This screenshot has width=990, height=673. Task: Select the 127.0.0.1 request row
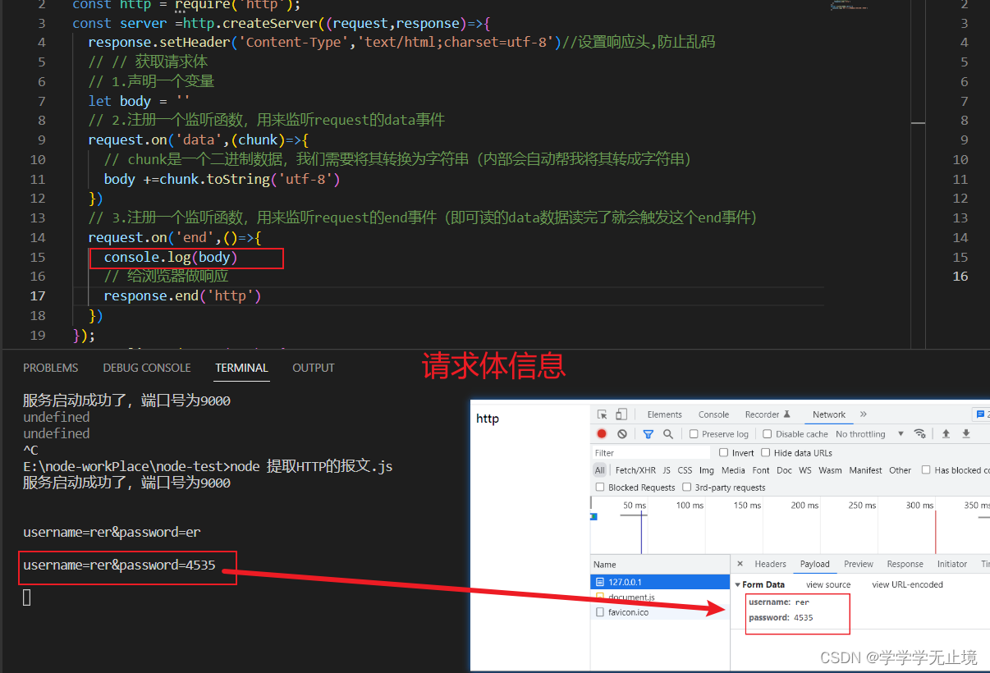(660, 582)
